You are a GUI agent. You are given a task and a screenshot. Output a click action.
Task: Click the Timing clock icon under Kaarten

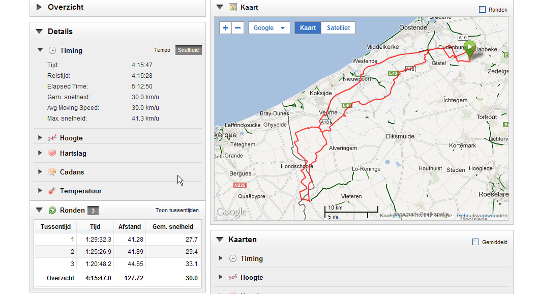(x=233, y=258)
